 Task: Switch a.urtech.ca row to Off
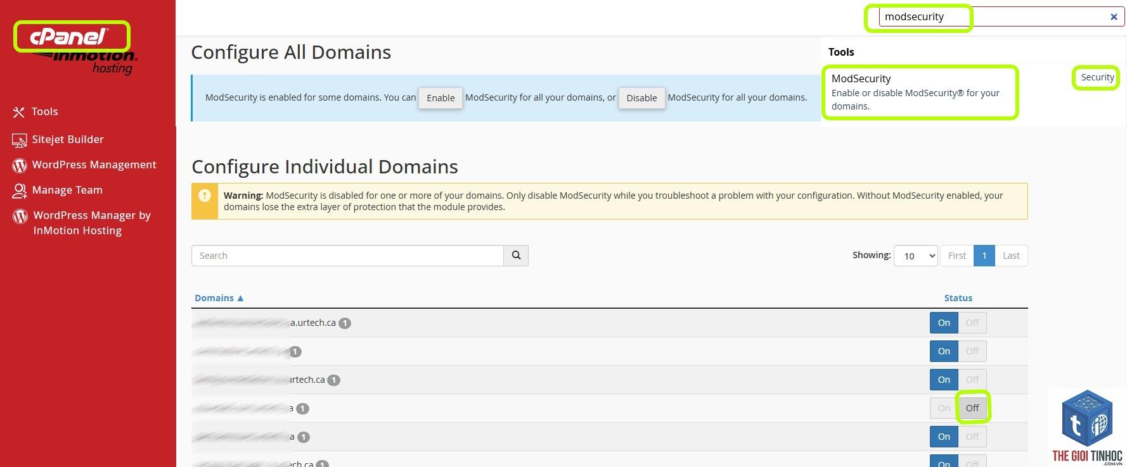[972, 323]
